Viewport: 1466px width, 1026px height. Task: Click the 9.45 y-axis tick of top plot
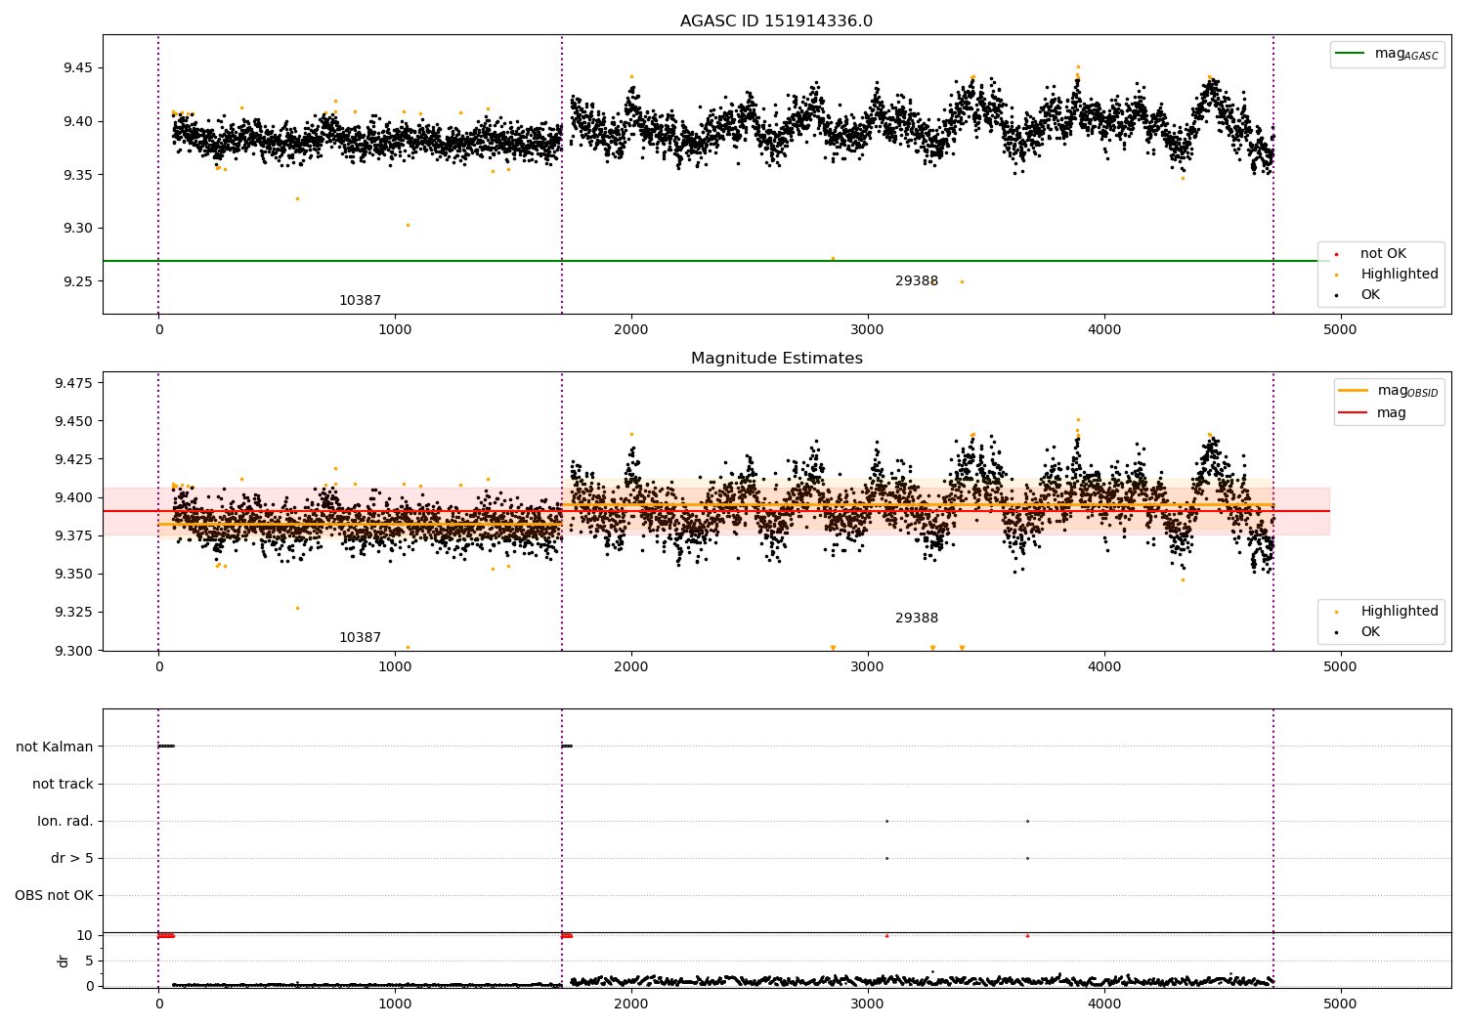(x=78, y=68)
